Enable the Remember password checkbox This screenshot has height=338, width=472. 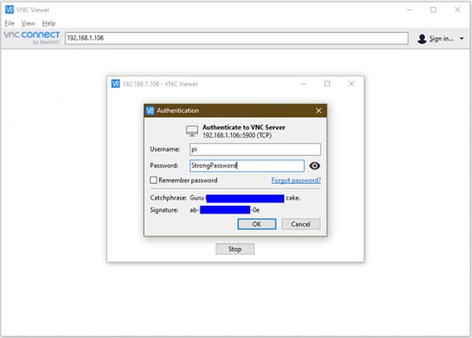(x=153, y=180)
